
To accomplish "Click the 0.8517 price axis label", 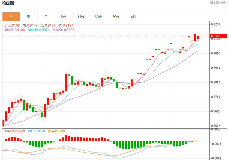I will (216, 126).
